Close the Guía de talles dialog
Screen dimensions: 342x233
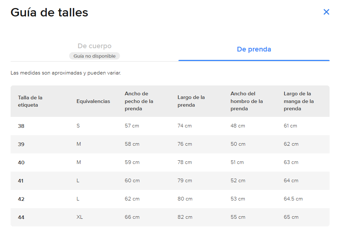(326, 12)
